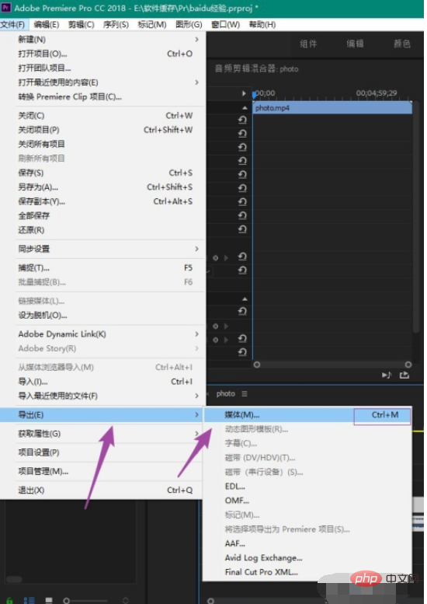Viewport: 427px width, 604px height.
Task: Choose 捕捉(T)... menu entry
Action: click(102, 267)
